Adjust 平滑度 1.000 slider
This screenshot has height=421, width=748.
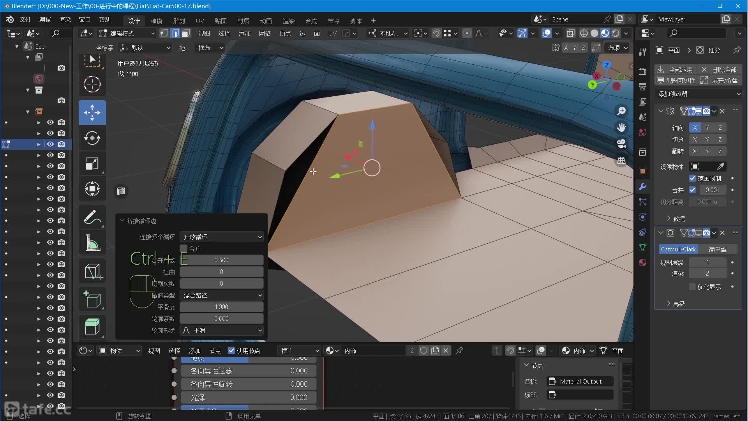point(221,307)
